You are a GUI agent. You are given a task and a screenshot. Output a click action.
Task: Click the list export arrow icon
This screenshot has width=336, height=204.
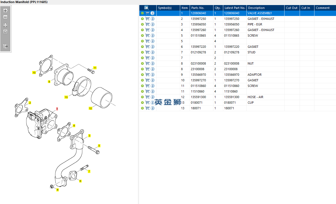click(x=5, y=46)
